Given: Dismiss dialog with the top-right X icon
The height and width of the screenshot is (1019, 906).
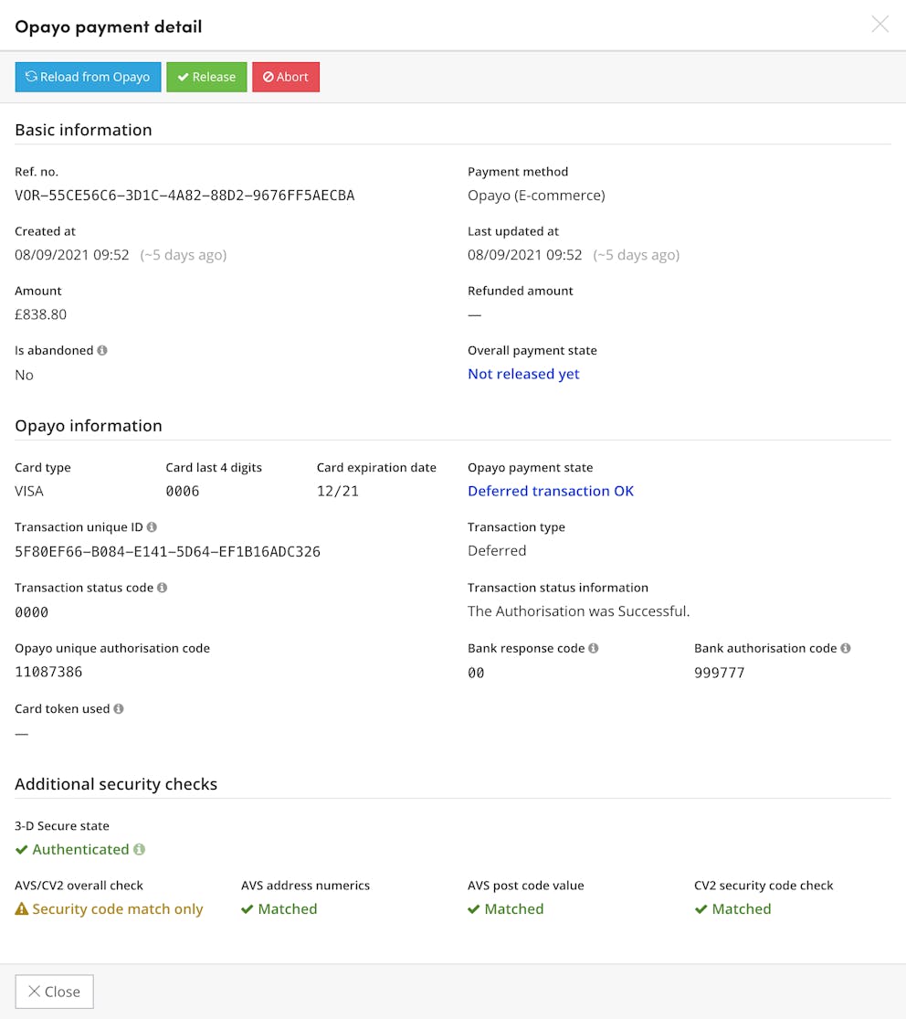Looking at the screenshot, I should tap(880, 25).
